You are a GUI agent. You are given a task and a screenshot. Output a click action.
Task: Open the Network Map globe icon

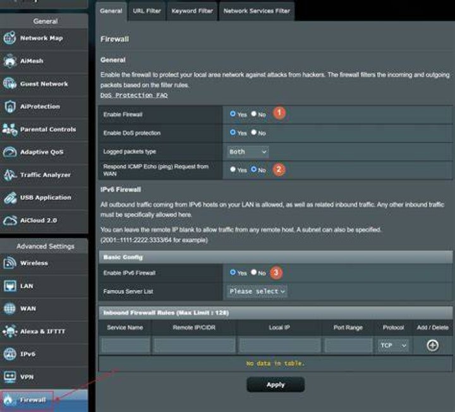(x=9, y=38)
